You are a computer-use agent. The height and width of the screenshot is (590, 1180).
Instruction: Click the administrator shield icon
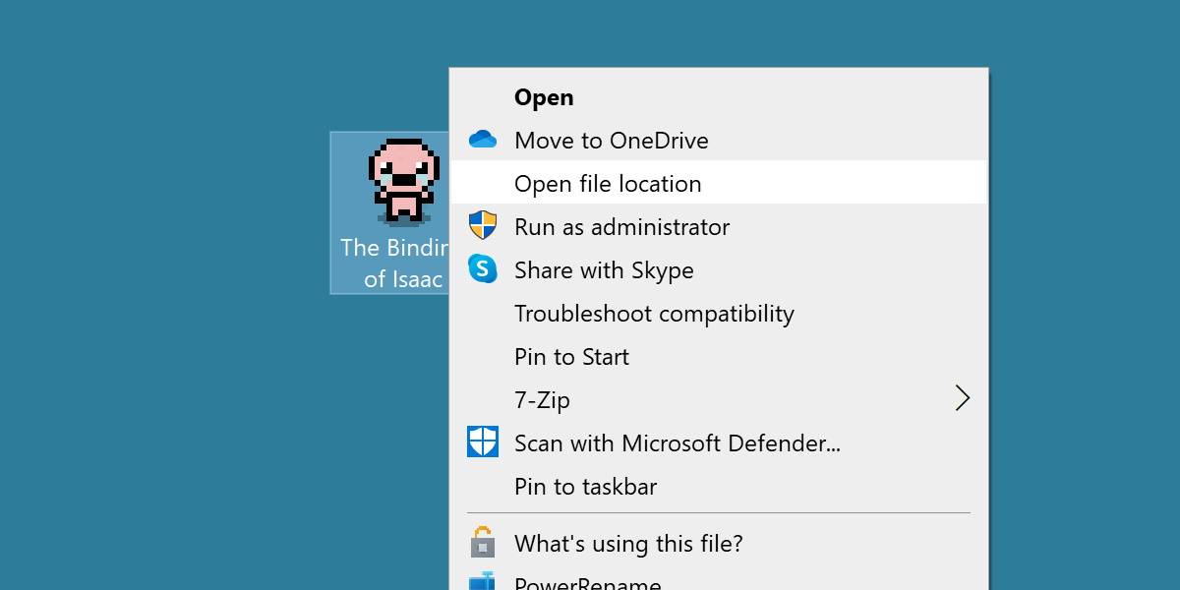(x=483, y=226)
